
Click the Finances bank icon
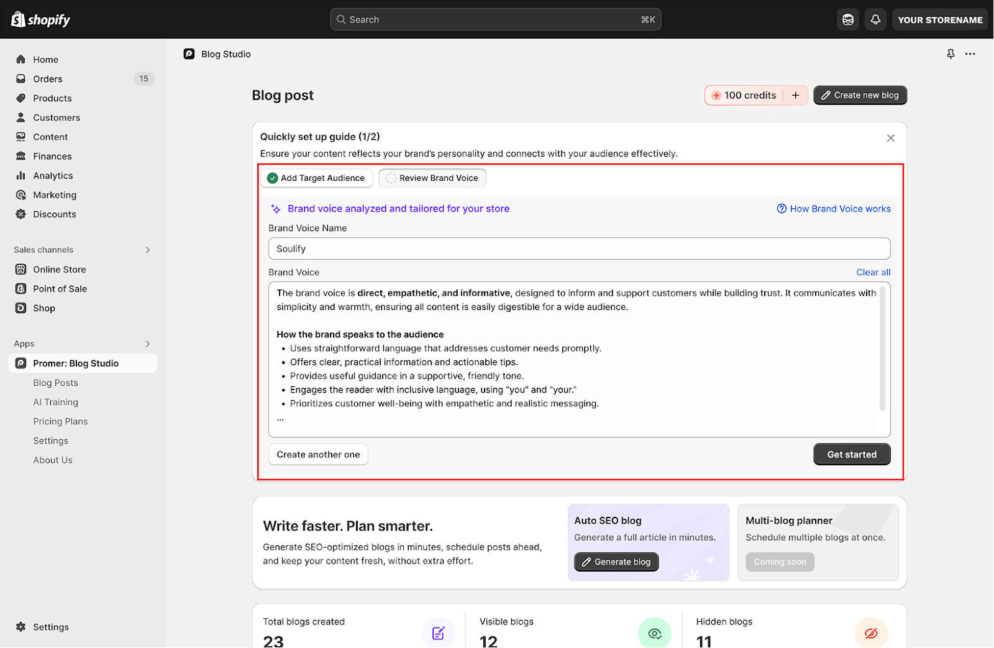click(21, 156)
